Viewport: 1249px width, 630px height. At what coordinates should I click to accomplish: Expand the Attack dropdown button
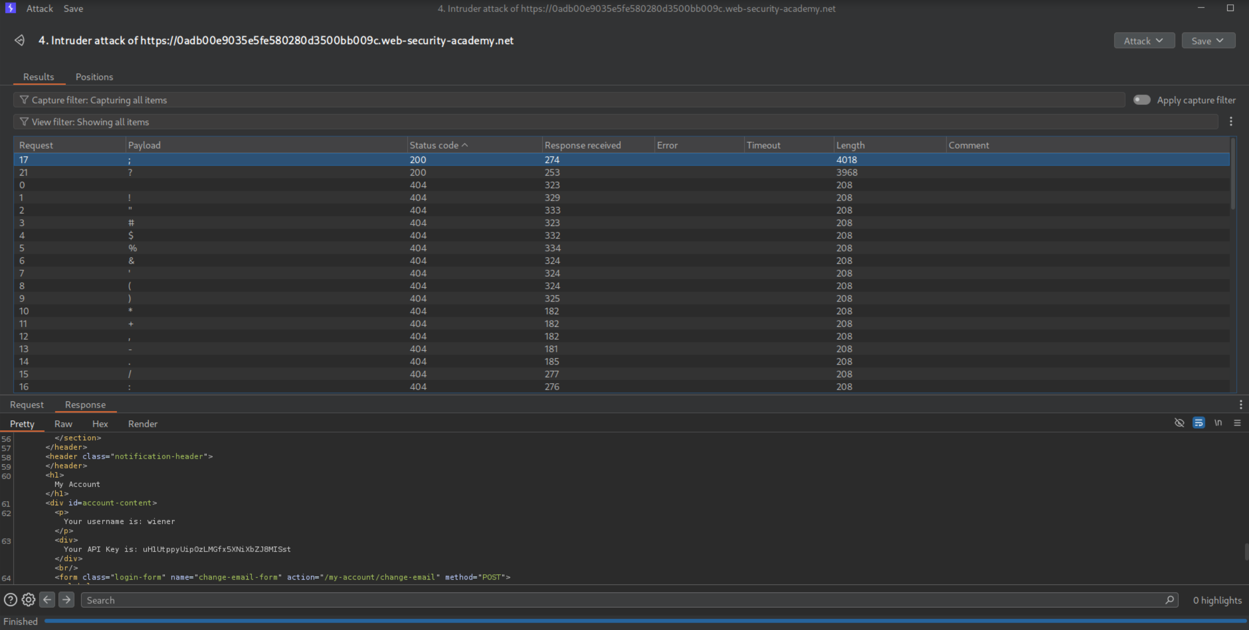(1144, 41)
